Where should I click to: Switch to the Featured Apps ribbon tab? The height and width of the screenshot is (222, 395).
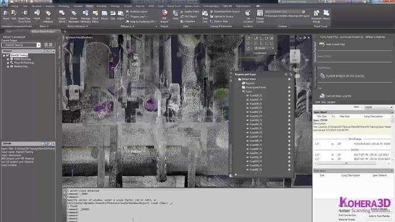(x=211, y=6)
